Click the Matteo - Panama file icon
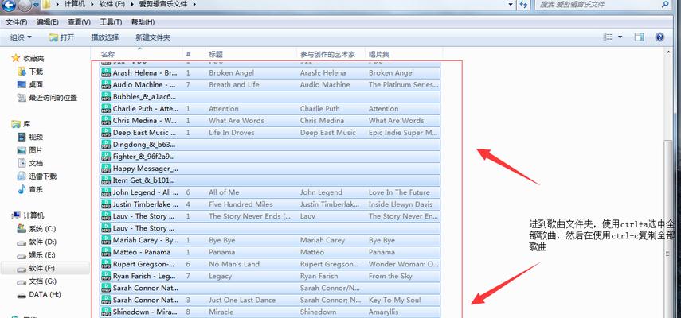Image resolution: width=681 pixels, height=318 pixels. click(106, 252)
